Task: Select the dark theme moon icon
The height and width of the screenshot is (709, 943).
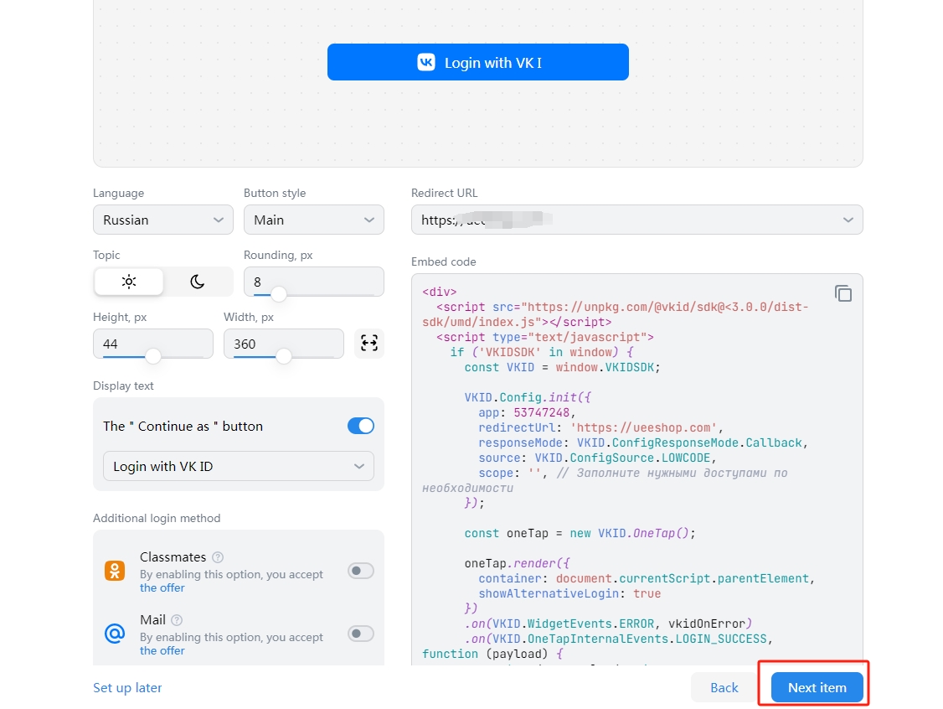Action: [x=198, y=281]
